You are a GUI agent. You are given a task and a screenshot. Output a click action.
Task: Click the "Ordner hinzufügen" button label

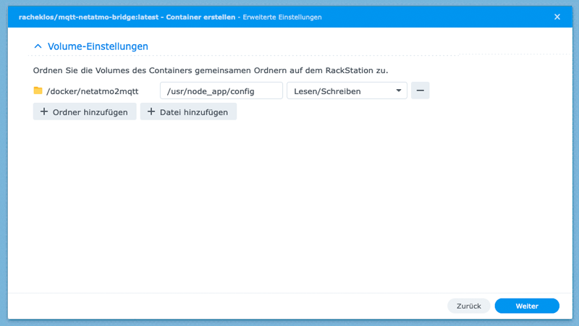point(90,112)
